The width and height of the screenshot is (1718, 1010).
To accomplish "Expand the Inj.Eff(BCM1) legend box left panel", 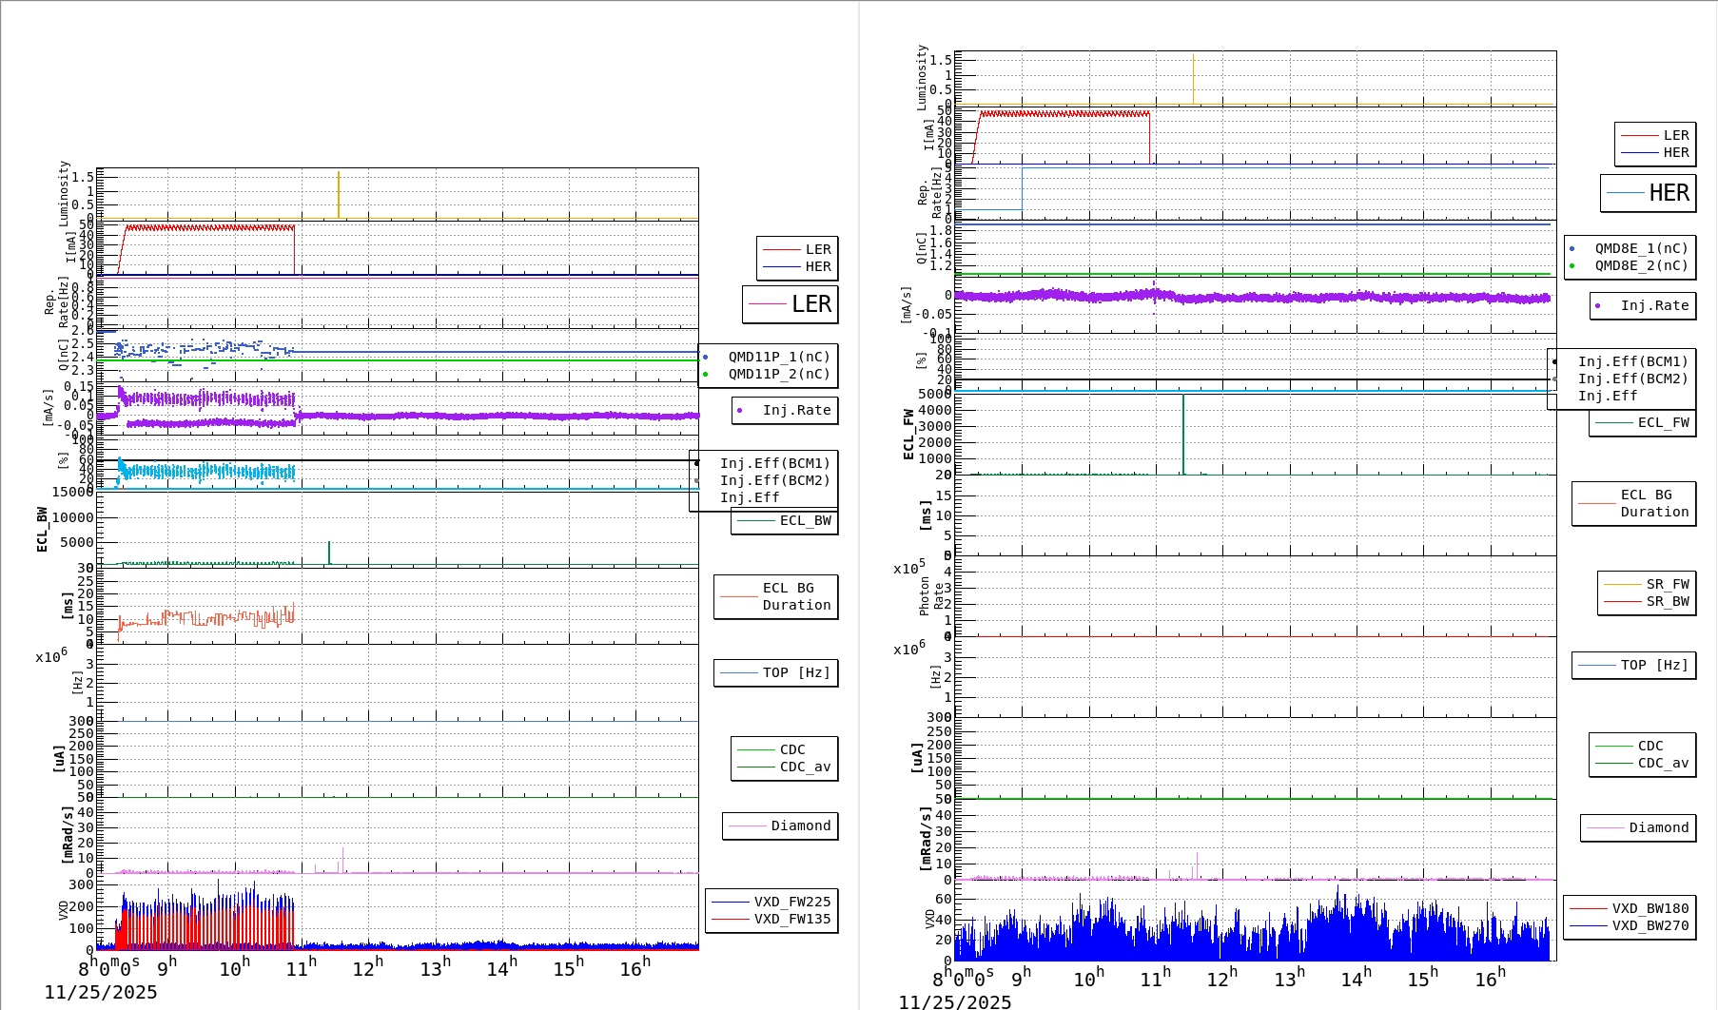I will coord(775,464).
